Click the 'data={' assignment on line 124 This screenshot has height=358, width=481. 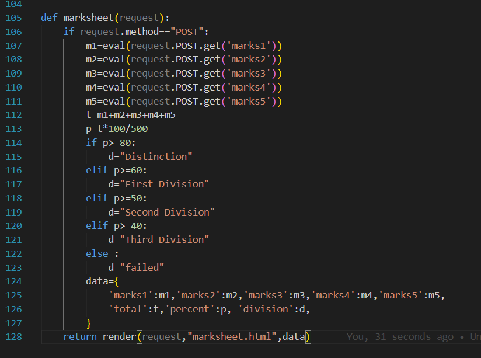click(103, 281)
